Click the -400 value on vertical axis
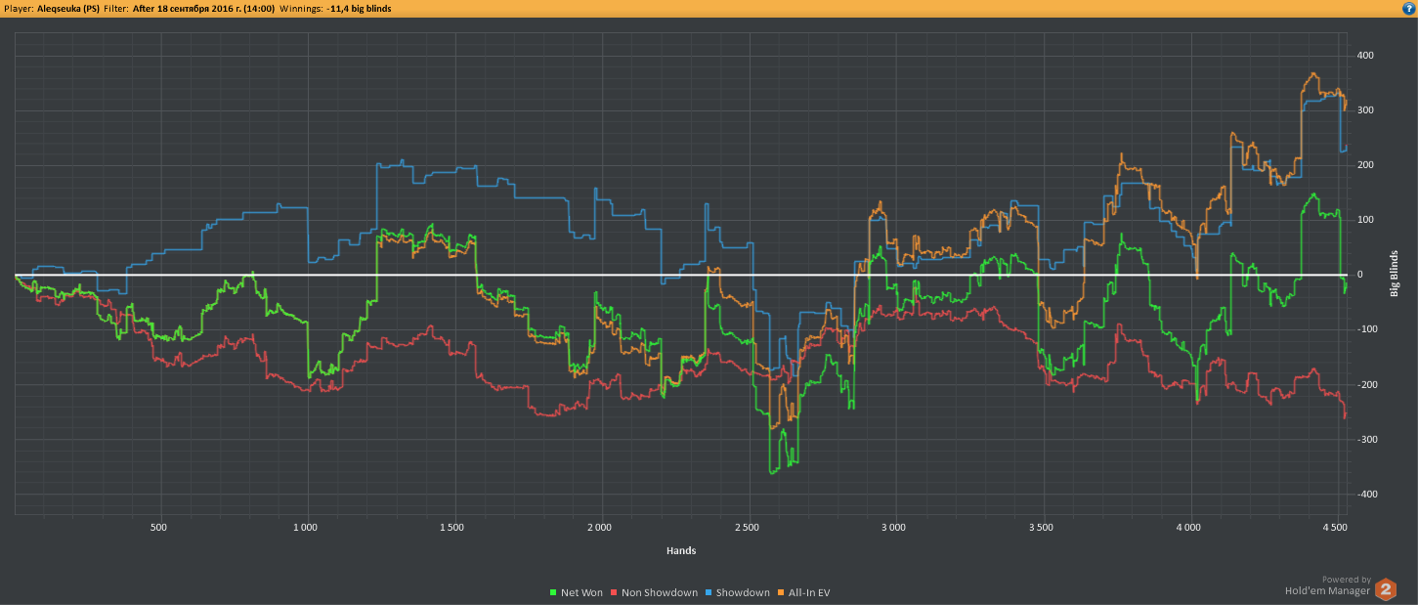 click(1365, 494)
